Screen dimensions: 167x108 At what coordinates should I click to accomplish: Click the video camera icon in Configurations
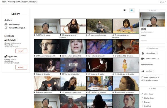point(143,58)
